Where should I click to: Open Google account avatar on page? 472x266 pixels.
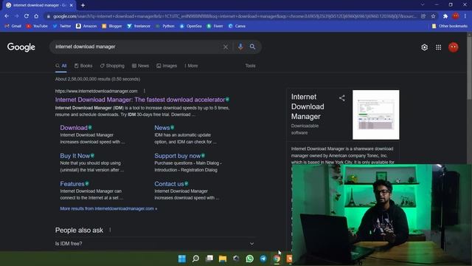click(454, 47)
